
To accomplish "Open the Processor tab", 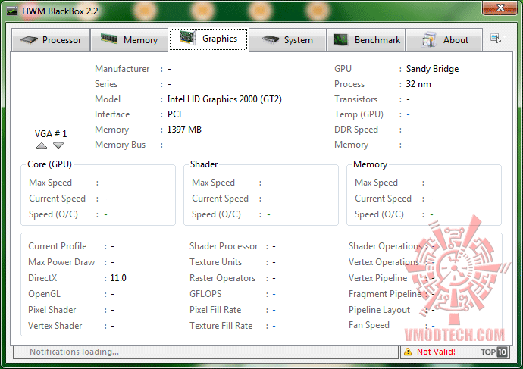I will point(51,40).
